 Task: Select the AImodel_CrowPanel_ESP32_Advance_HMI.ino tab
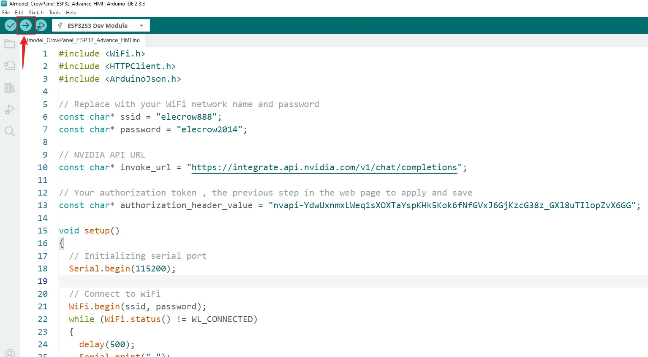click(x=83, y=40)
